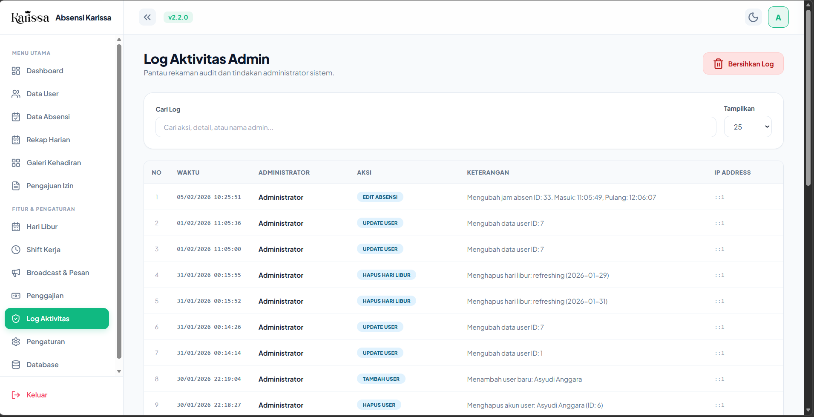Screen dimensions: 814x417
Task: Click the Shift Kerja clock icon
Action: (16, 250)
